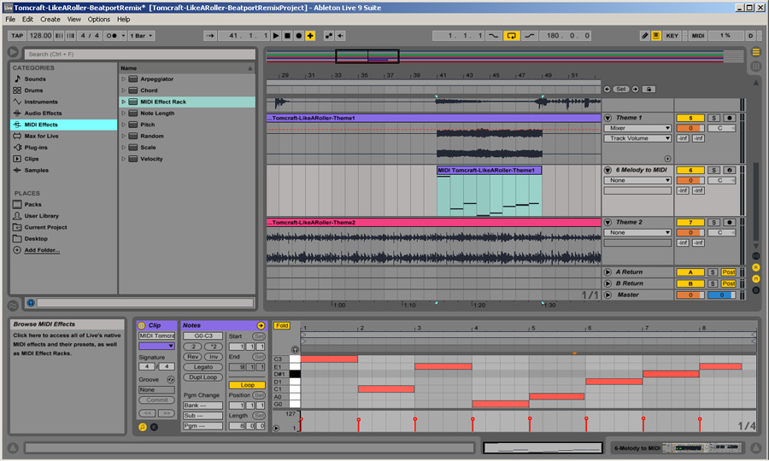
Task: Open the Create menu
Action: [50, 19]
